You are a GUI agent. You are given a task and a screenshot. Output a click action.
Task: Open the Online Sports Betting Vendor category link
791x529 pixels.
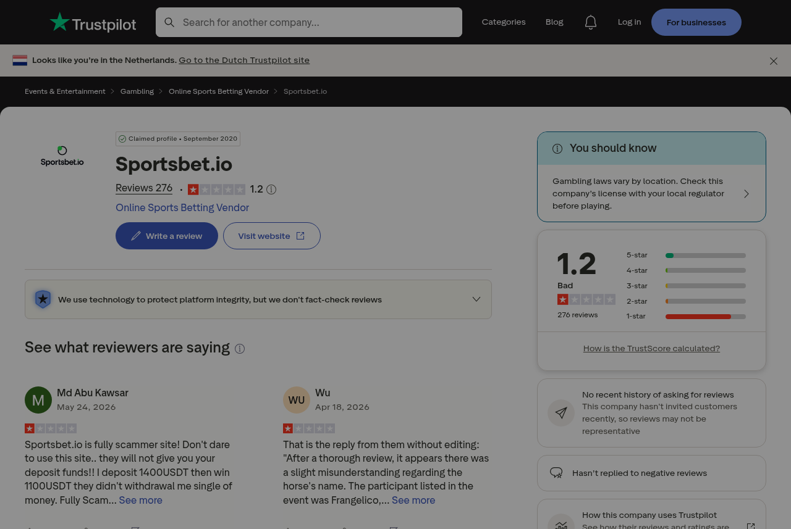(x=182, y=208)
